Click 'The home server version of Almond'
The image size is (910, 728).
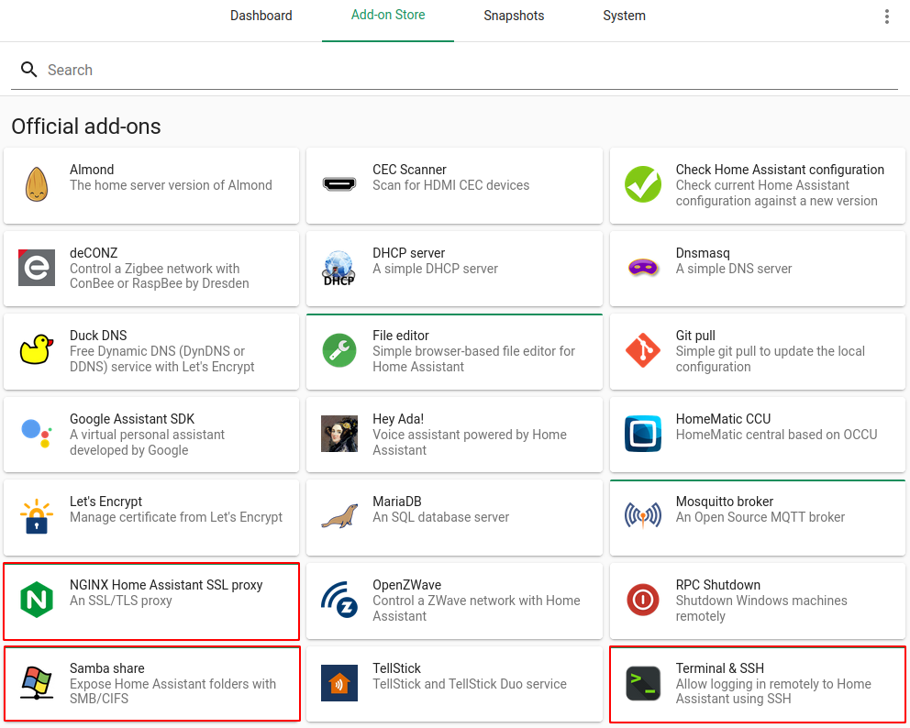(x=171, y=185)
